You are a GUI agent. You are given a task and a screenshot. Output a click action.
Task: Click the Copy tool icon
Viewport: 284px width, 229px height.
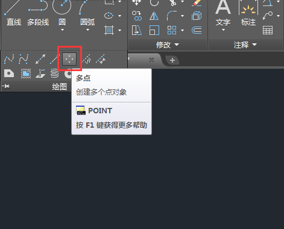137,16
